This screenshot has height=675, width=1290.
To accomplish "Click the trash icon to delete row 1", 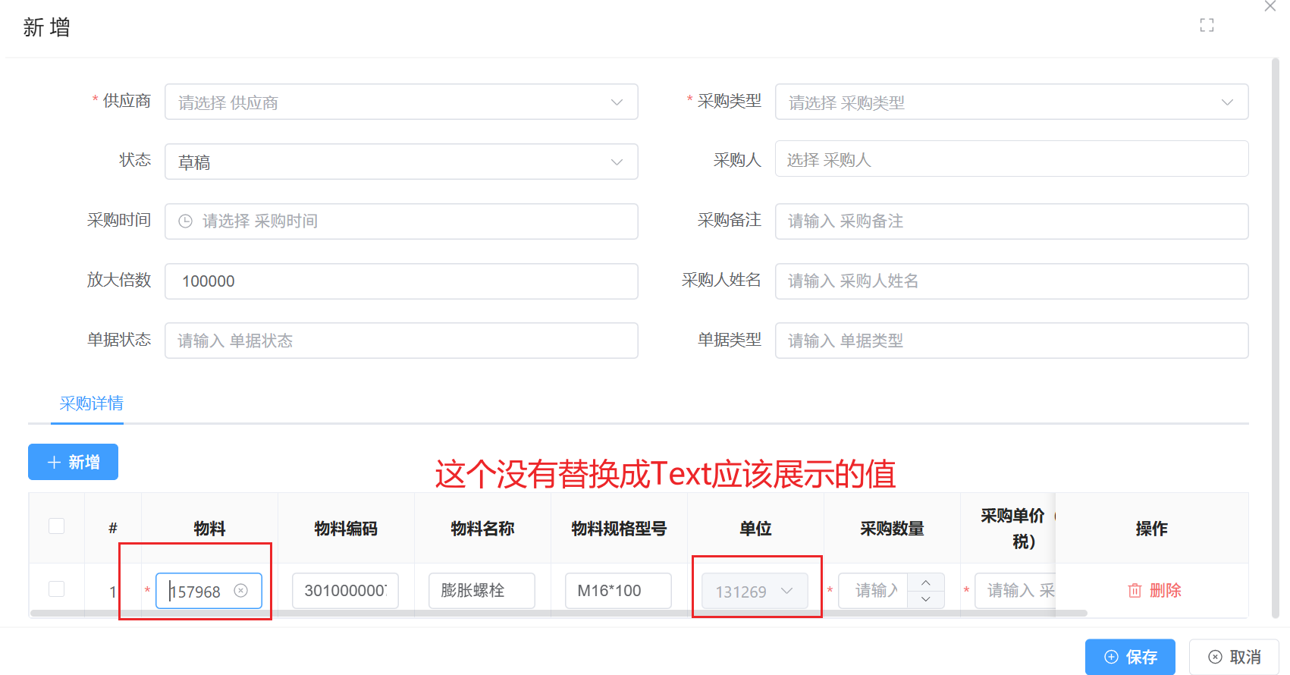I will (x=1135, y=591).
